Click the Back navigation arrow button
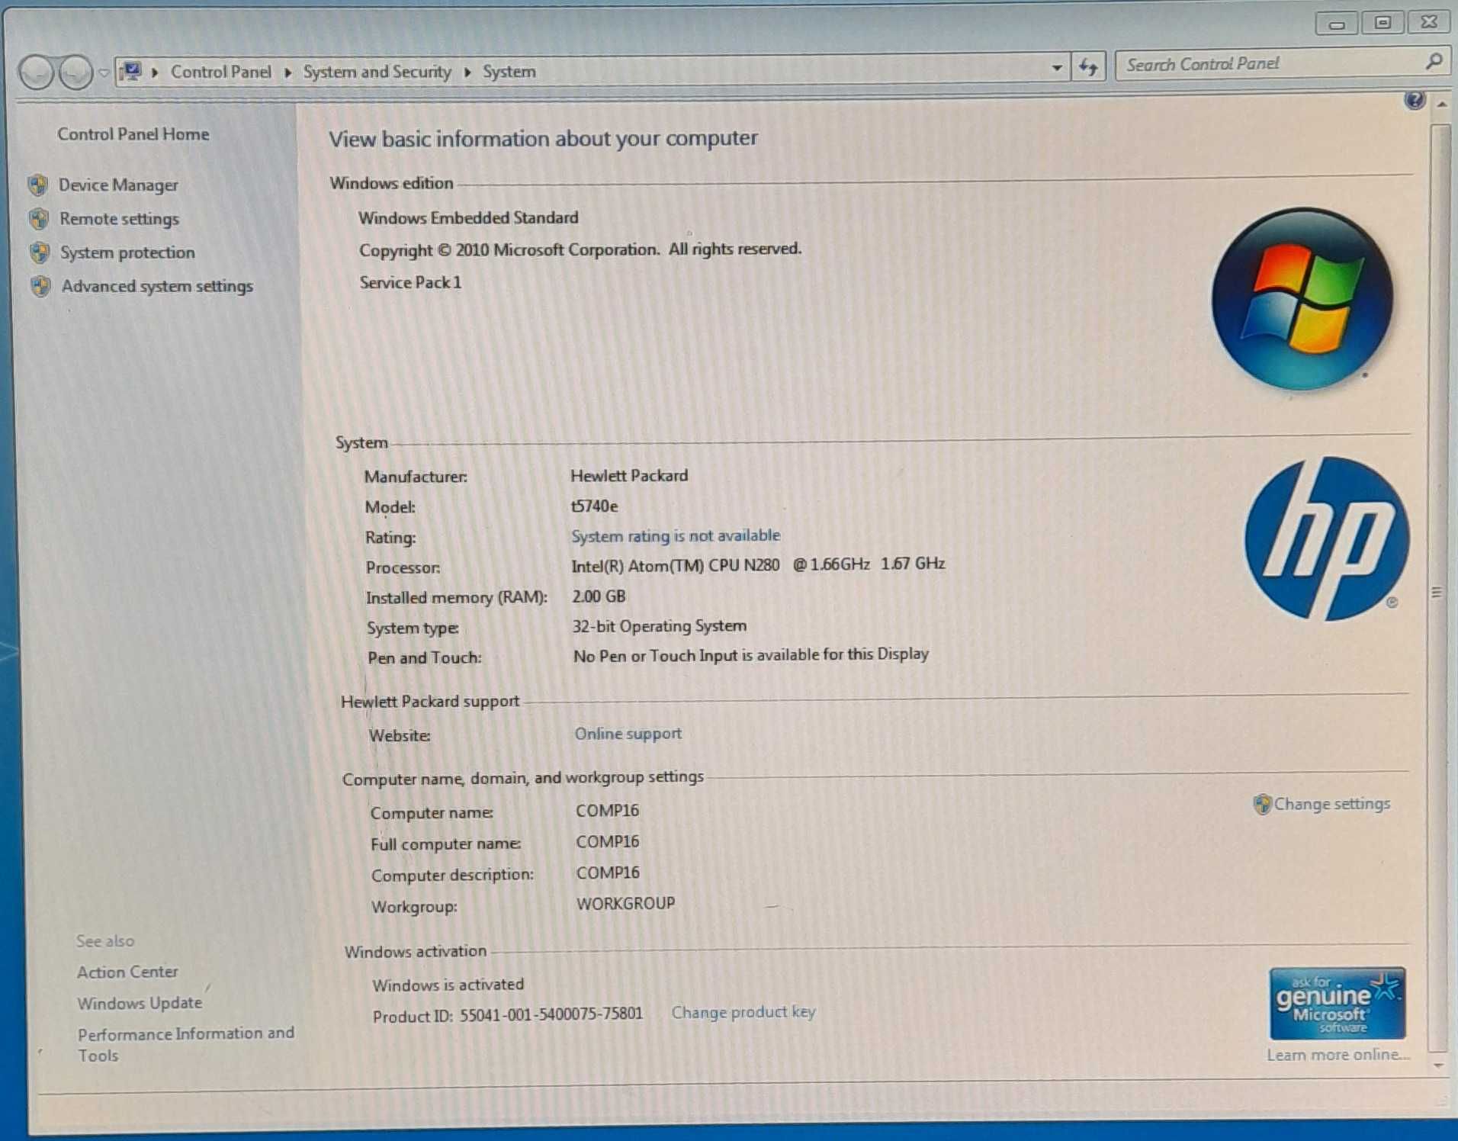Image resolution: width=1458 pixels, height=1141 pixels. tap(36, 72)
